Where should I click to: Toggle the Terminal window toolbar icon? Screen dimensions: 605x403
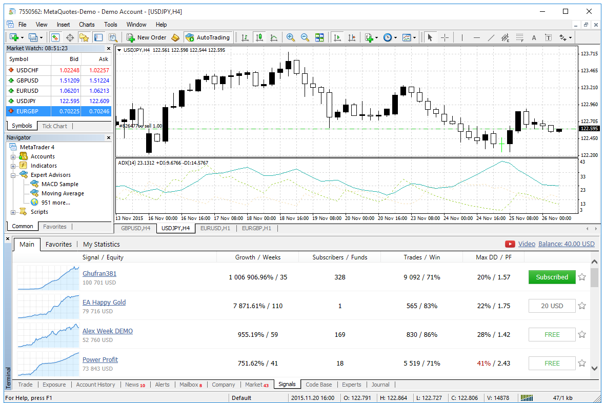point(98,37)
